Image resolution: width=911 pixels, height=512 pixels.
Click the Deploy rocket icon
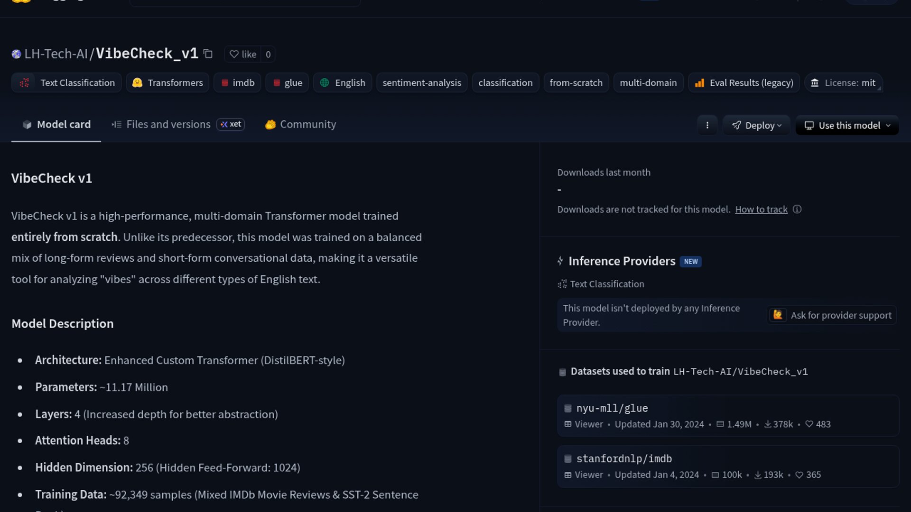[x=736, y=125]
